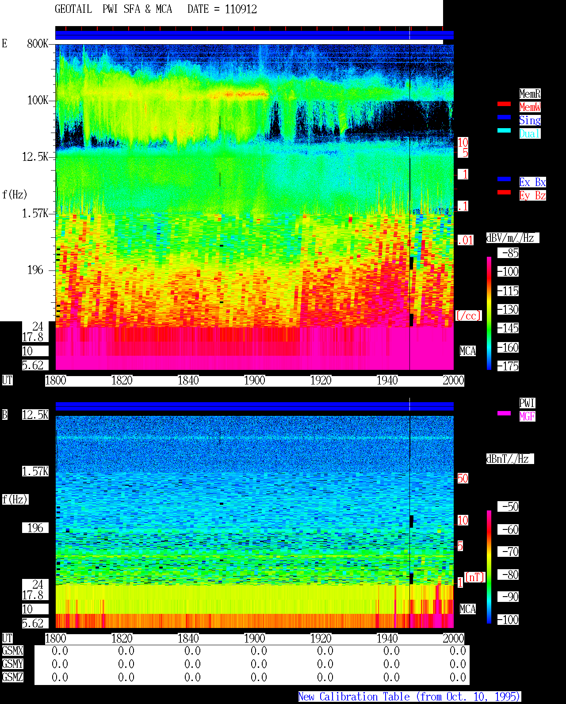Image resolution: width=566 pixels, height=704 pixels.
Task: Click the GEOTAIL PWI SFA & MCA title
Action: (113, 9)
